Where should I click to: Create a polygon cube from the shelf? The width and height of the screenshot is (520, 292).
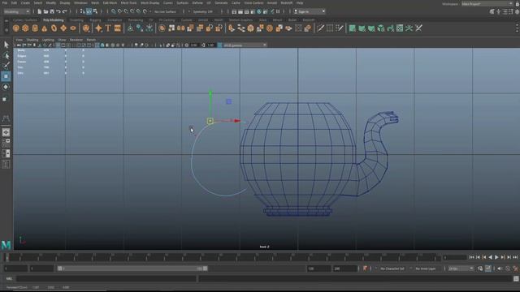click(x=25, y=28)
